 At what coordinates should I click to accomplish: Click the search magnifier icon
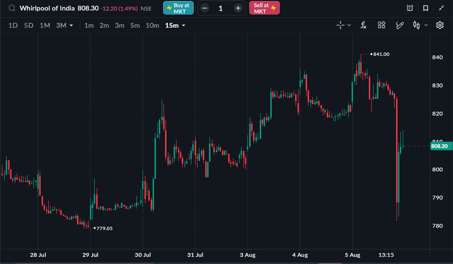pyautogui.click(x=12, y=8)
